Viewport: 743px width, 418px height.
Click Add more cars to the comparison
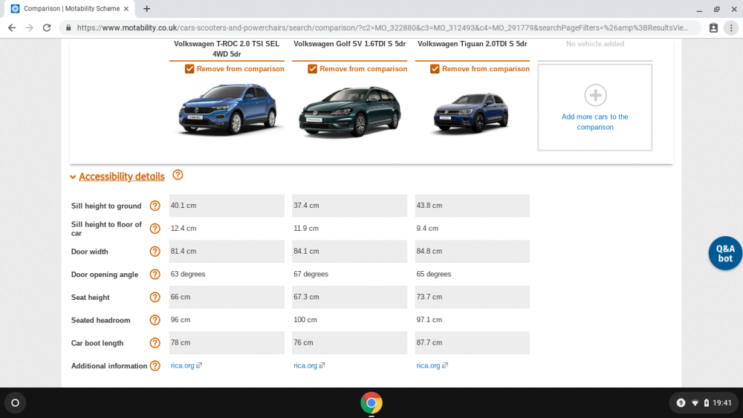tap(594, 122)
